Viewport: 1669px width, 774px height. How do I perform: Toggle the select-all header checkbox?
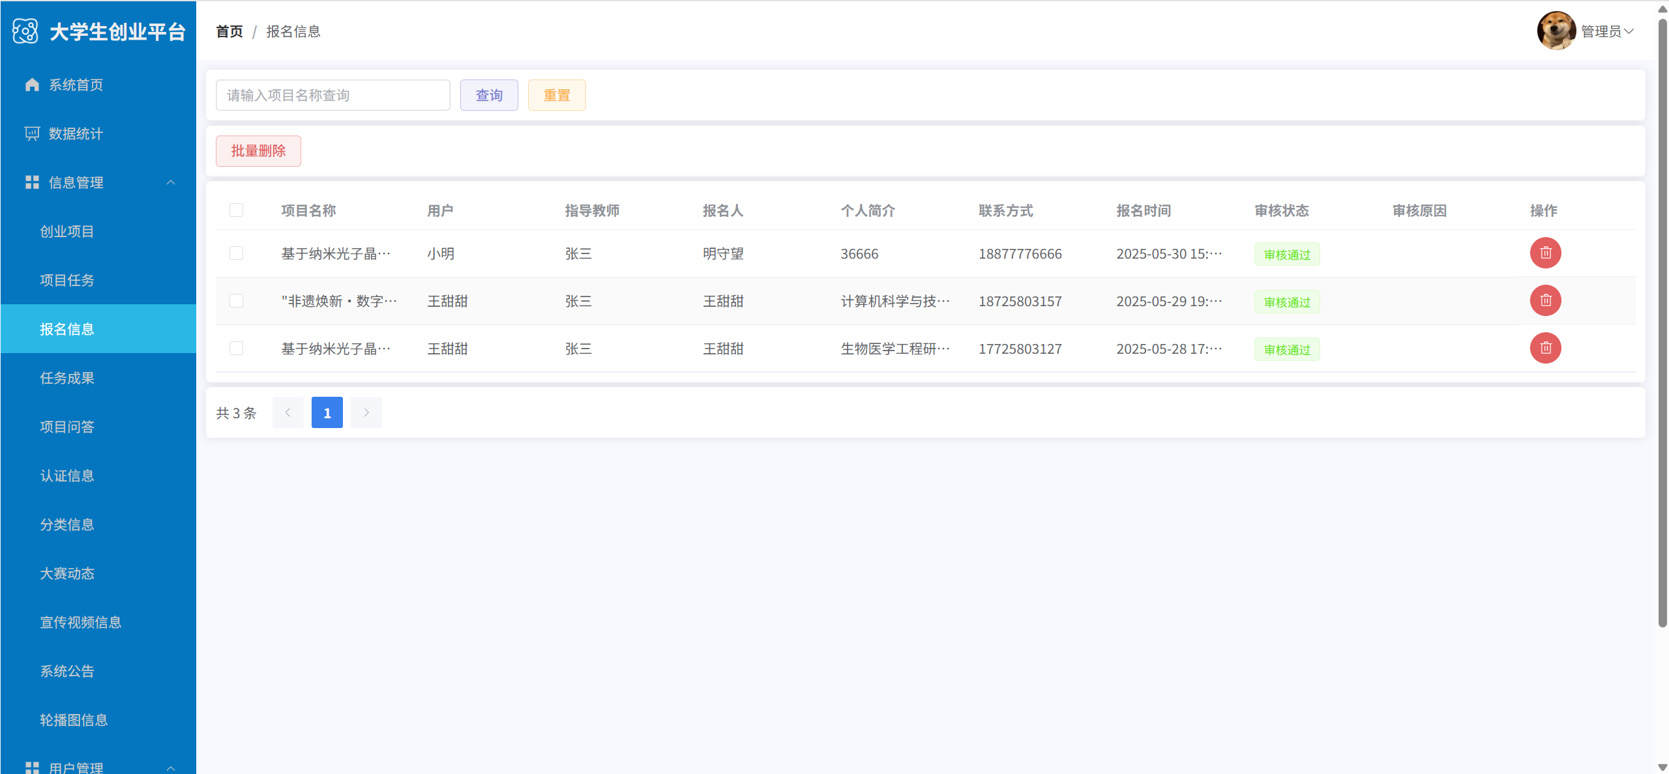click(x=236, y=210)
